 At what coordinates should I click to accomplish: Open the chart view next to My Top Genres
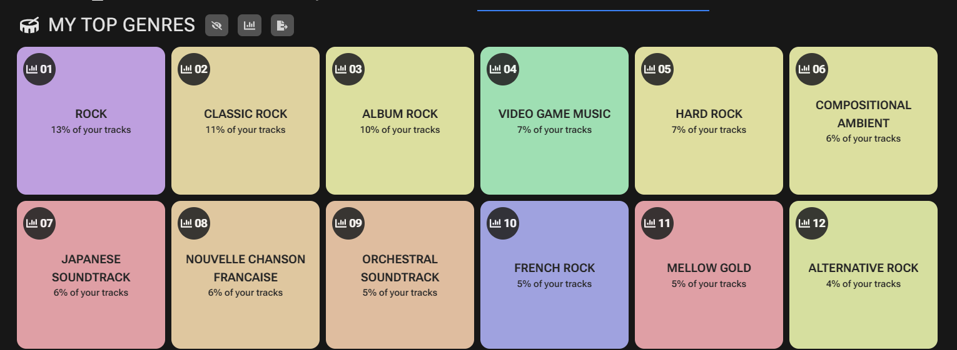click(x=250, y=26)
